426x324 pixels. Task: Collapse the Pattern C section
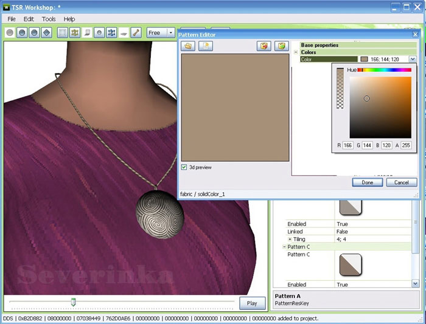[x=284, y=247]
